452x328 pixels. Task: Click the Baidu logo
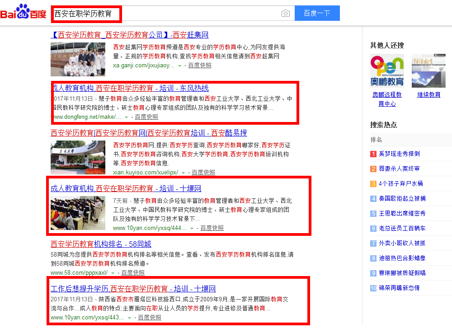coord(24,12)
